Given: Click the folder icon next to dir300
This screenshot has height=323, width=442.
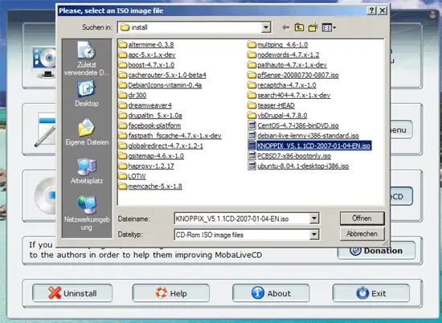Looking at the screenshot, I should click(x=123, y=95).
